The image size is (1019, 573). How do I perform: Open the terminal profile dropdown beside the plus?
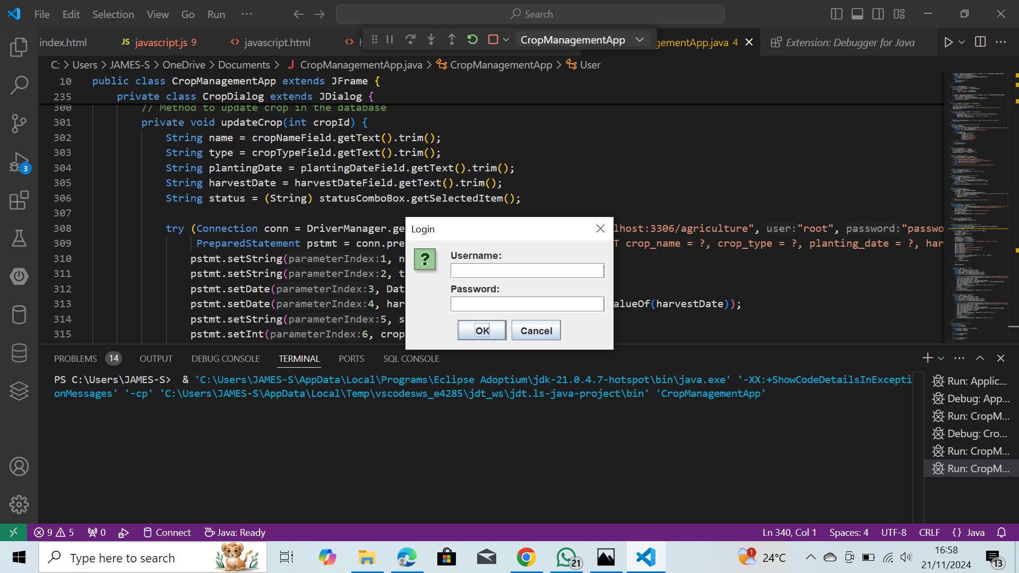940,358
